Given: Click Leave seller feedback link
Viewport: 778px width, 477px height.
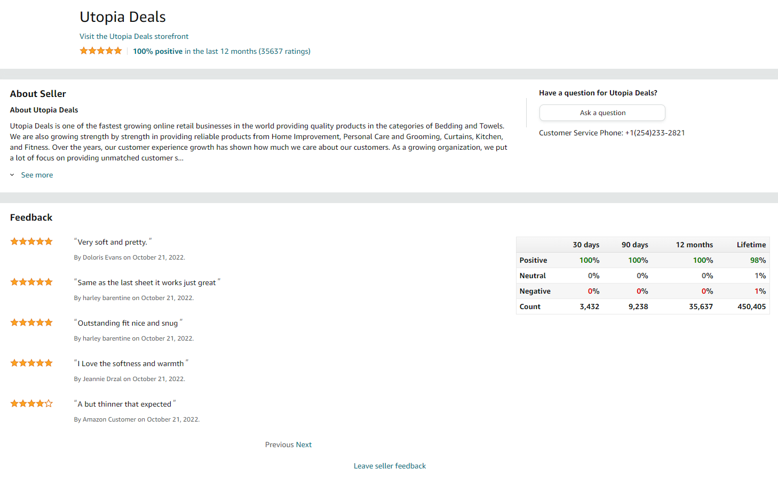Looking at the screenshot, I should click(390, 466).
